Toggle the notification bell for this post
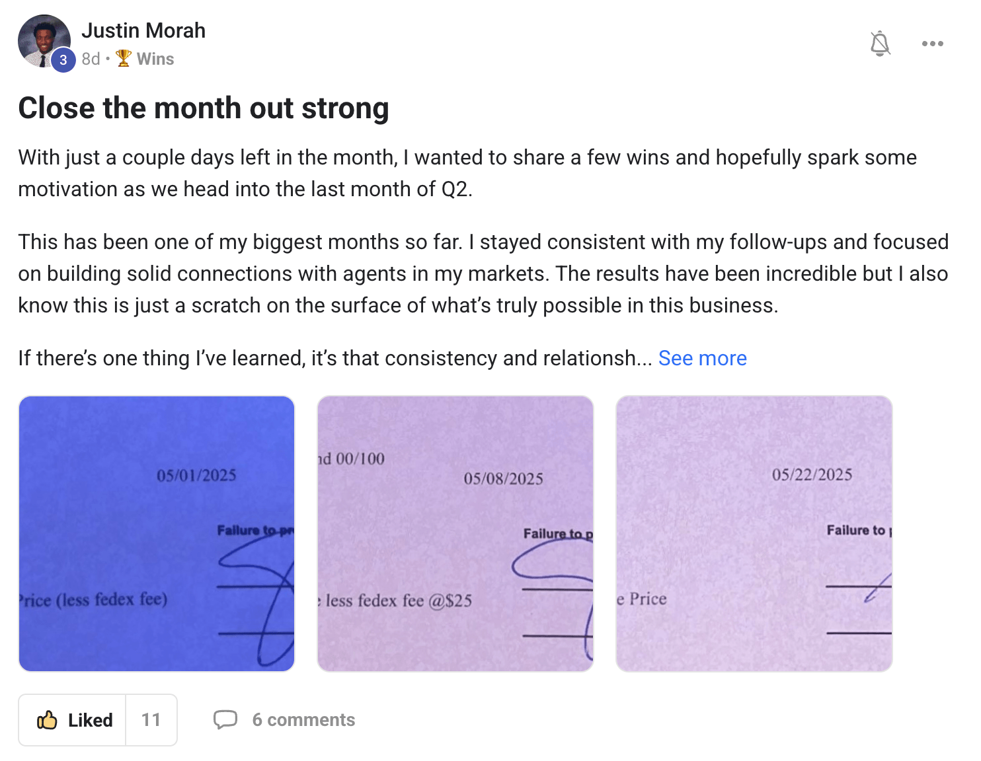981x761 pixels. click(880, 44)
